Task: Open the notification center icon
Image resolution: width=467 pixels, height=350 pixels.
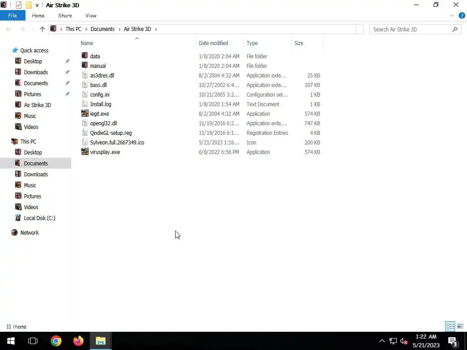Action: click(x=453, y=341)
